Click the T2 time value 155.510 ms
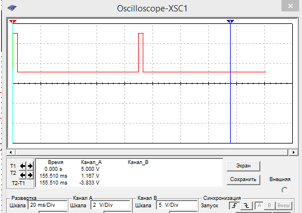This screenshot has height=213, width=302. (53, 176)
